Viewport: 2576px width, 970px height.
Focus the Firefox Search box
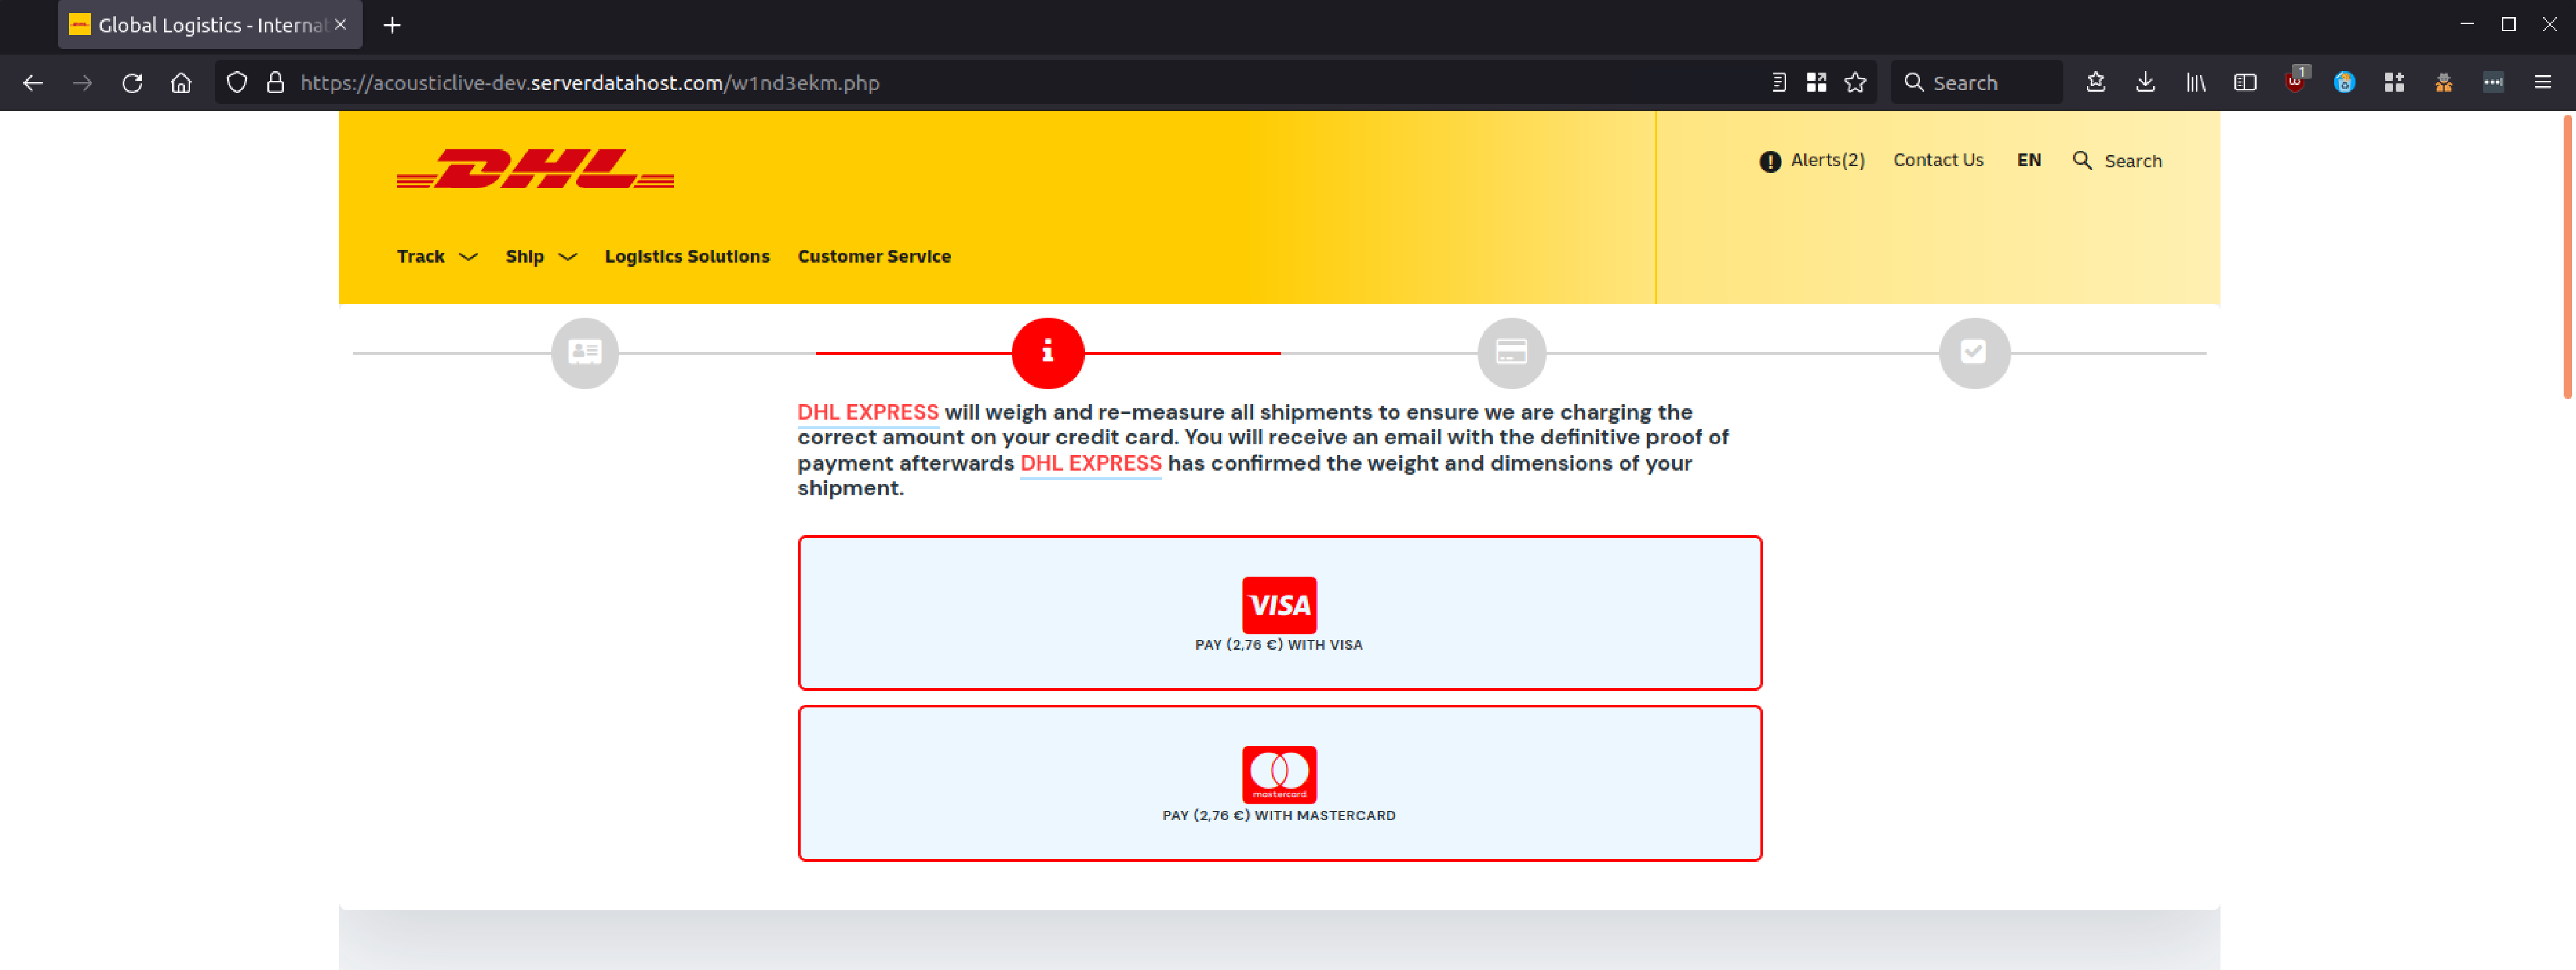(1976, 83)
